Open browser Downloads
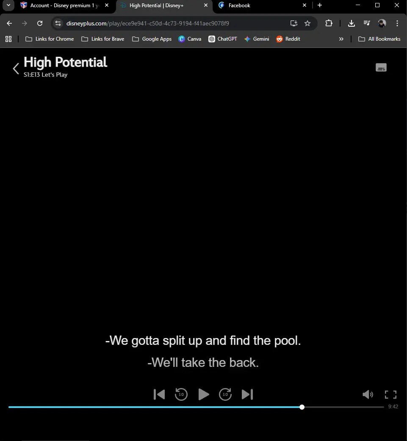The image size is (407, 441). coord(352,23)
